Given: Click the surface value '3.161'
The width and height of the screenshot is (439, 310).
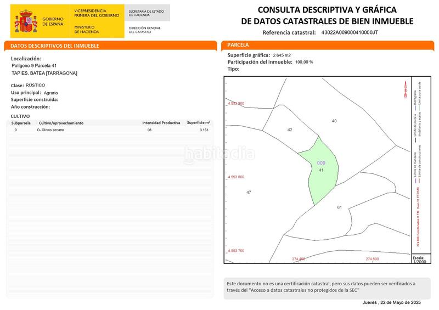Looking at the screenshot, I should pos(204,130).
